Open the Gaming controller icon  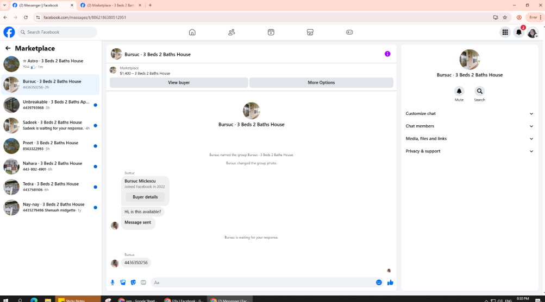[349, 32]
